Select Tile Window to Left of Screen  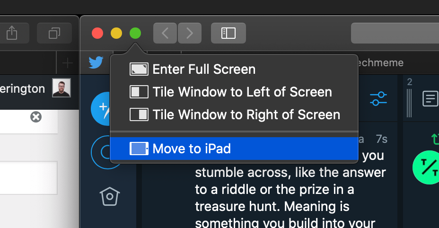pos(241,92)
